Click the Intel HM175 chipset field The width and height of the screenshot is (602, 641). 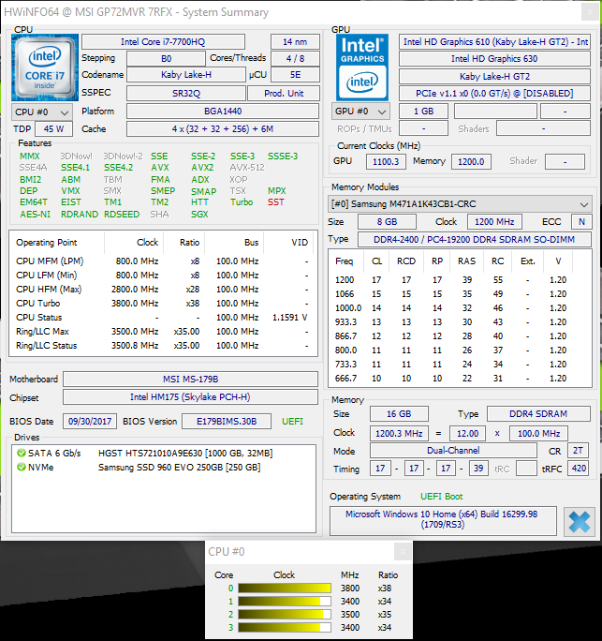(x=190, y=397)
